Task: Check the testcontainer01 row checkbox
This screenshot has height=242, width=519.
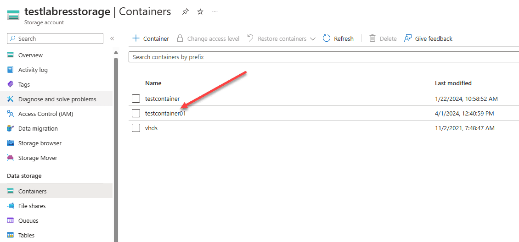Action: (135, 113)
